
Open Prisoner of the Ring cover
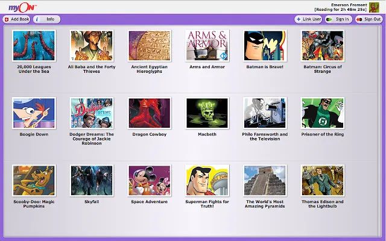(x=323, y=113)
